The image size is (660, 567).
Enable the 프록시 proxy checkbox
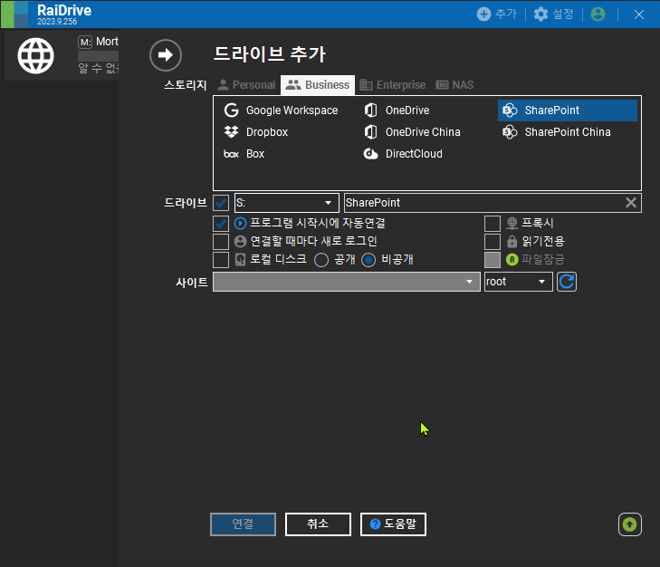coord(493,223)
